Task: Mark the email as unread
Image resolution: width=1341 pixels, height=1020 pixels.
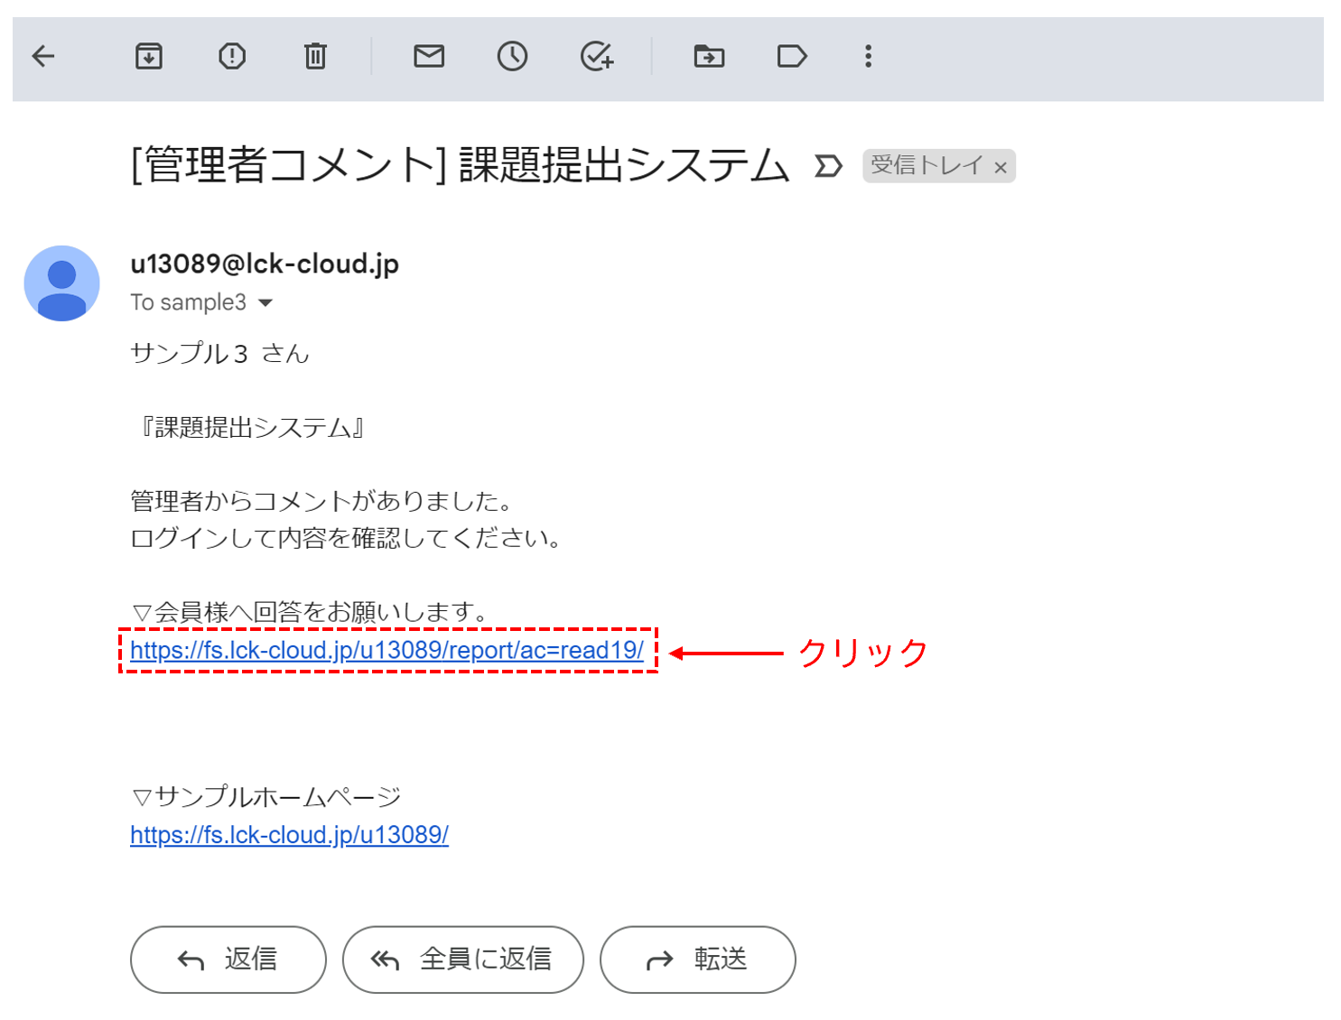Action: click(x=429, y=56)
